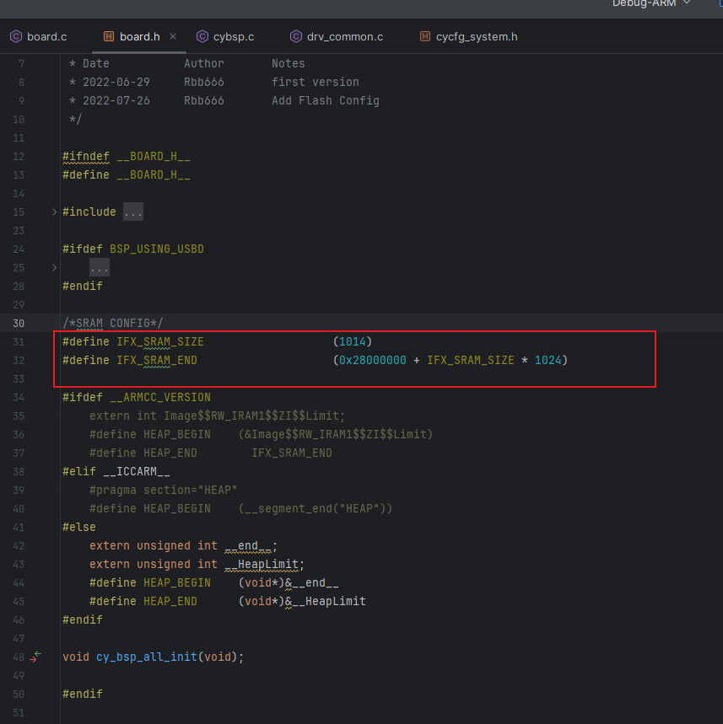Click the C file icon on cybsp.c tab
723x724 pixels.
pyautogui.click(x=202, y=36)
